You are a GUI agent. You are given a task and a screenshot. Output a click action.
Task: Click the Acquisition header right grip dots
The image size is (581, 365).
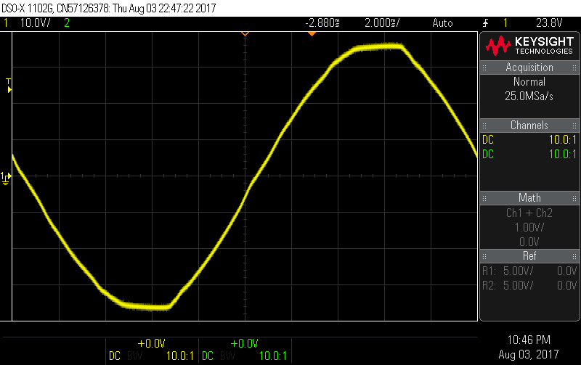click(574, 67)
